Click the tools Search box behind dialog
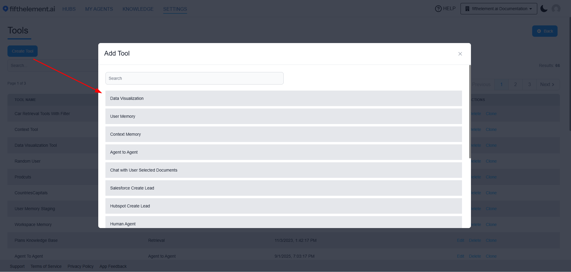This screenshot has width=571, height=272. [x=53, y=65]
